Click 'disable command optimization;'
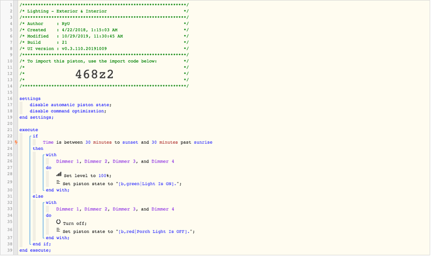Screen dimensions: 433x256 [x=68, y=111]
